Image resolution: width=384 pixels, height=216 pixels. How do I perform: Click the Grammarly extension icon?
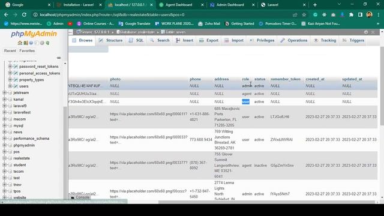click(x=315, y=14)
